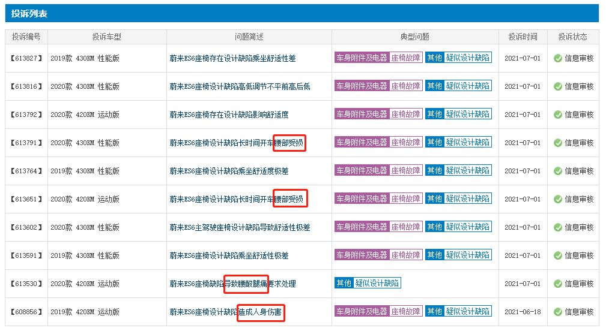Open complaint 蔚来ES6座椅设计缺陷造成人身伤害
Screen dimensions: 606x334
(x=226, y=312)
